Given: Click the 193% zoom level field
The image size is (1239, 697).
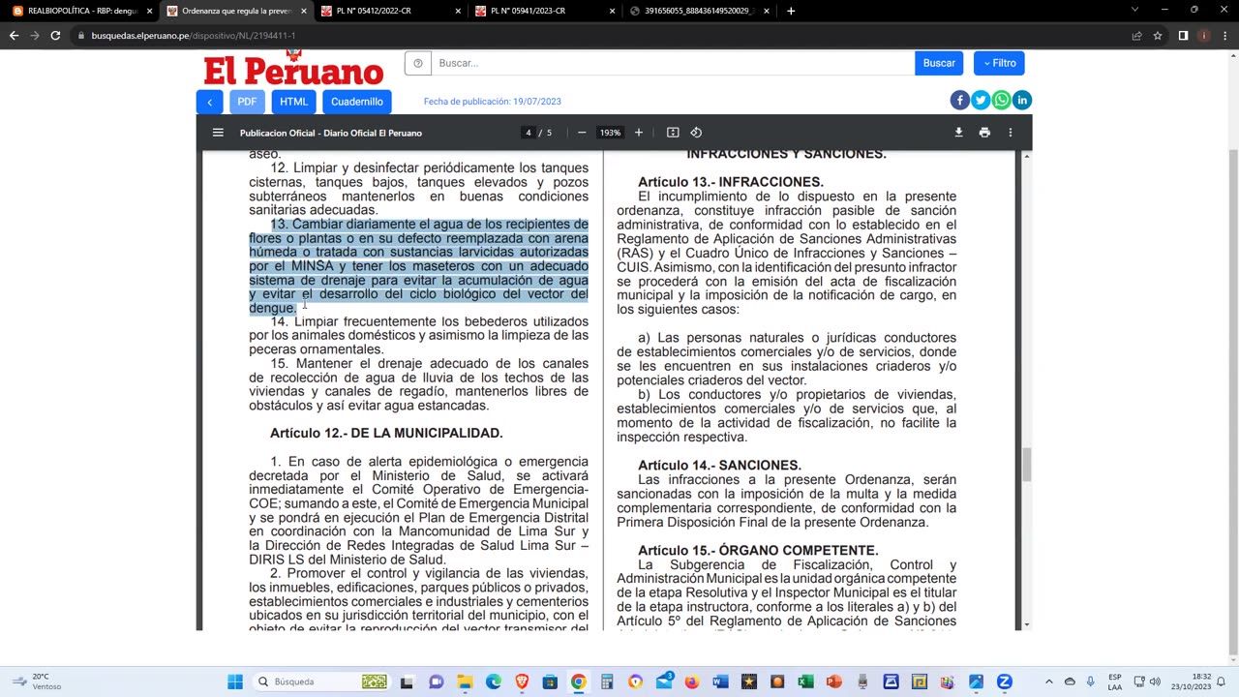Looking at the screenshot, I should click(x=610, y=133).
